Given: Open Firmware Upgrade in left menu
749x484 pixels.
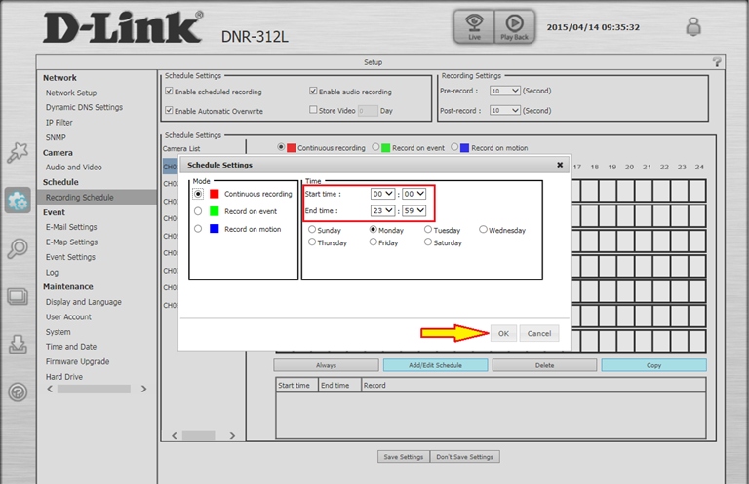Looking at the screenshot, I should [77, 361].
